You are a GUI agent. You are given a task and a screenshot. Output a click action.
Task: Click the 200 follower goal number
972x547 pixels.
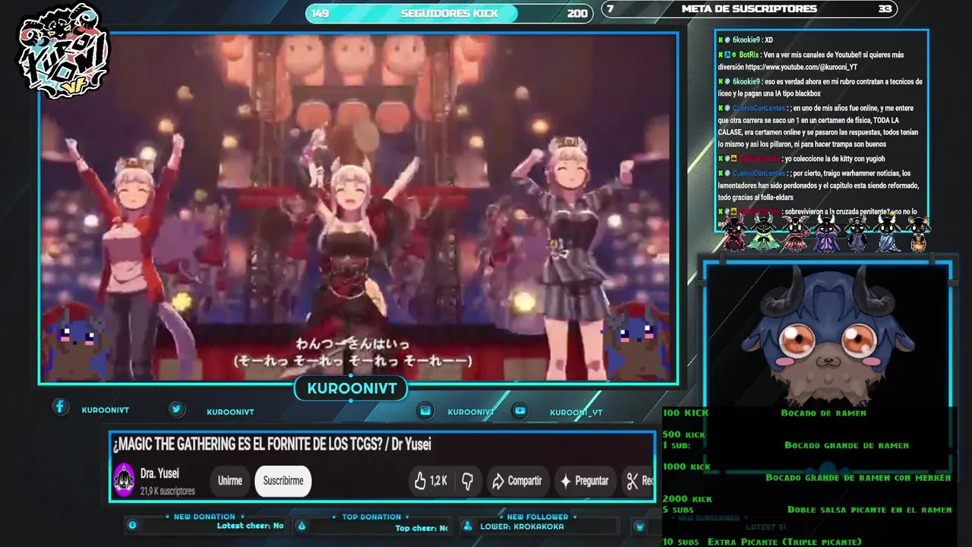click(577, 13)
